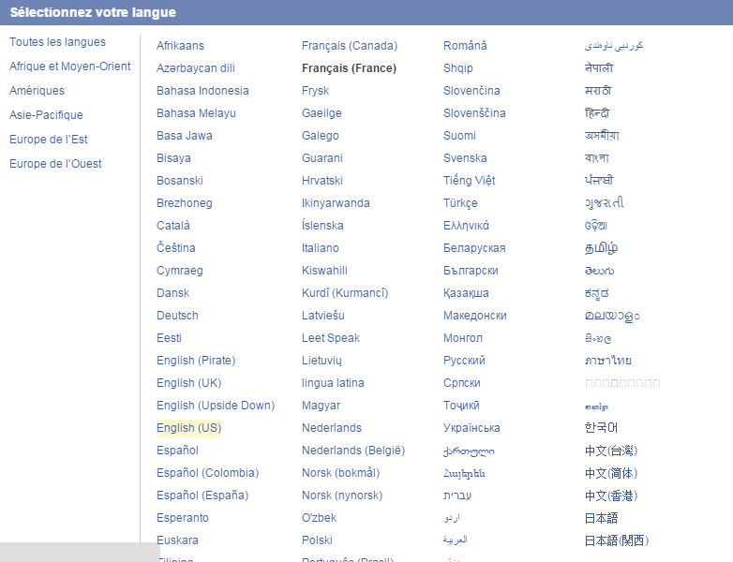Image resolution: width=733 pixels, height=562 pixels.
Task: Select Română
Action: (x=465, y=46)
